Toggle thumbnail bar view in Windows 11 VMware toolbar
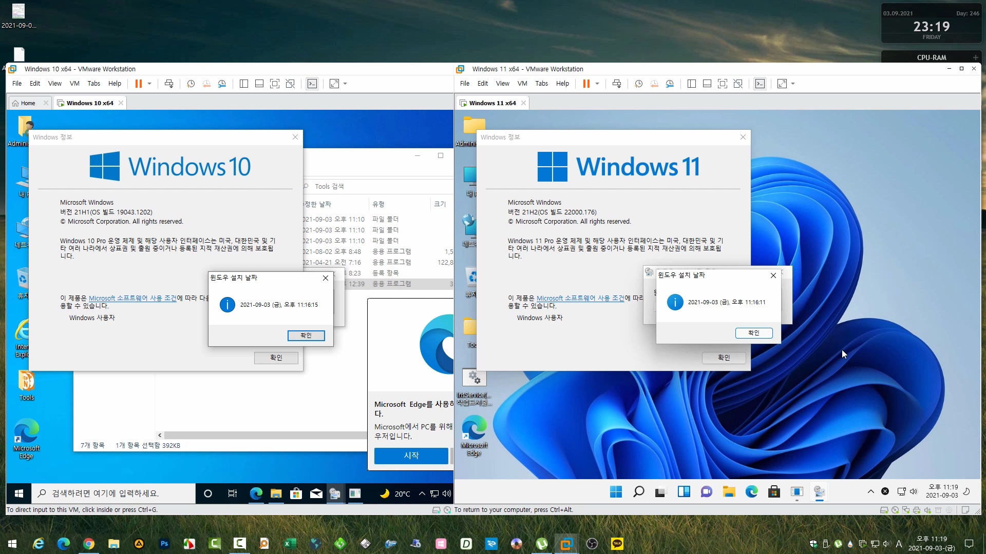 click(x=707, y=84)
